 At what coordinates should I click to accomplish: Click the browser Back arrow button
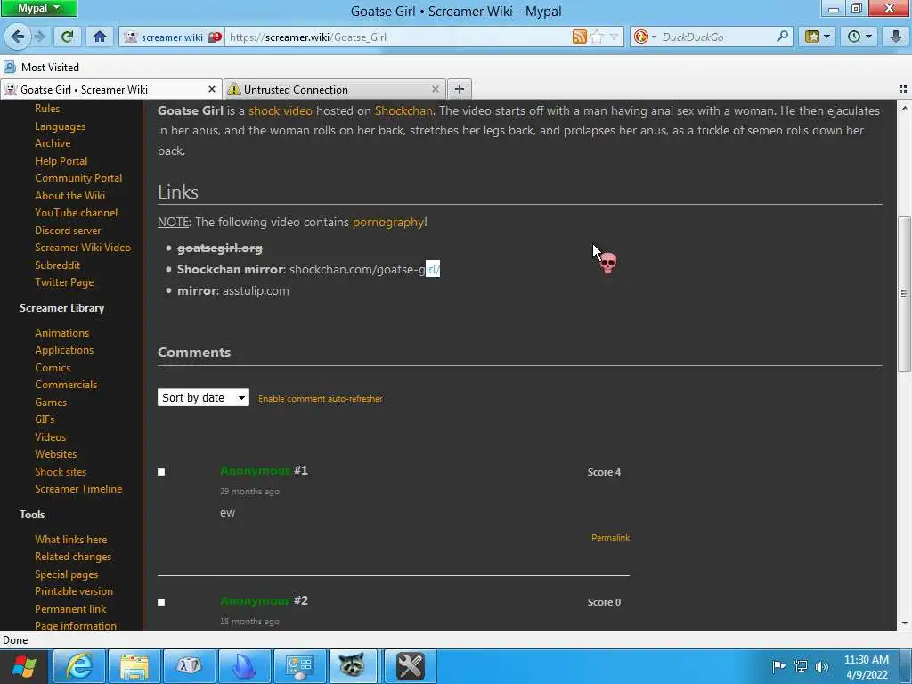pos(18,37)
